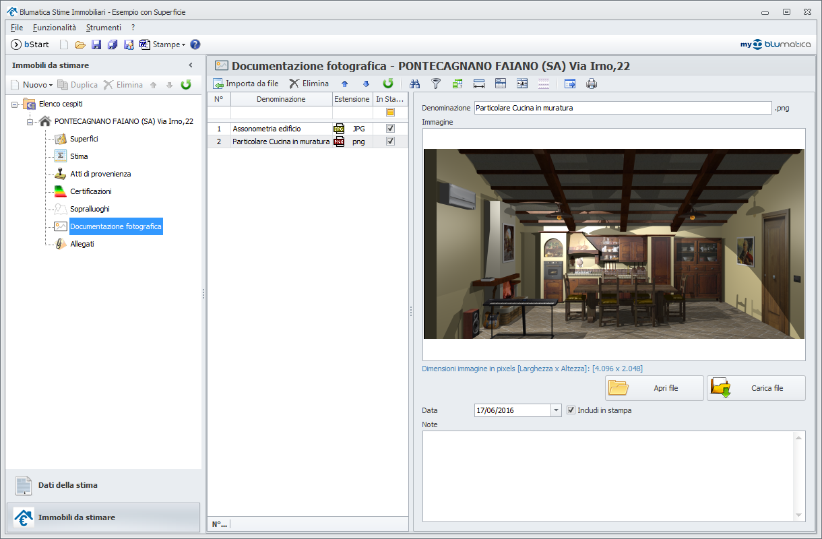Screen dimensions: 822x539
Task: Open help via blue question mark icon
Action: pyautogui.click(x=195, y=44)
